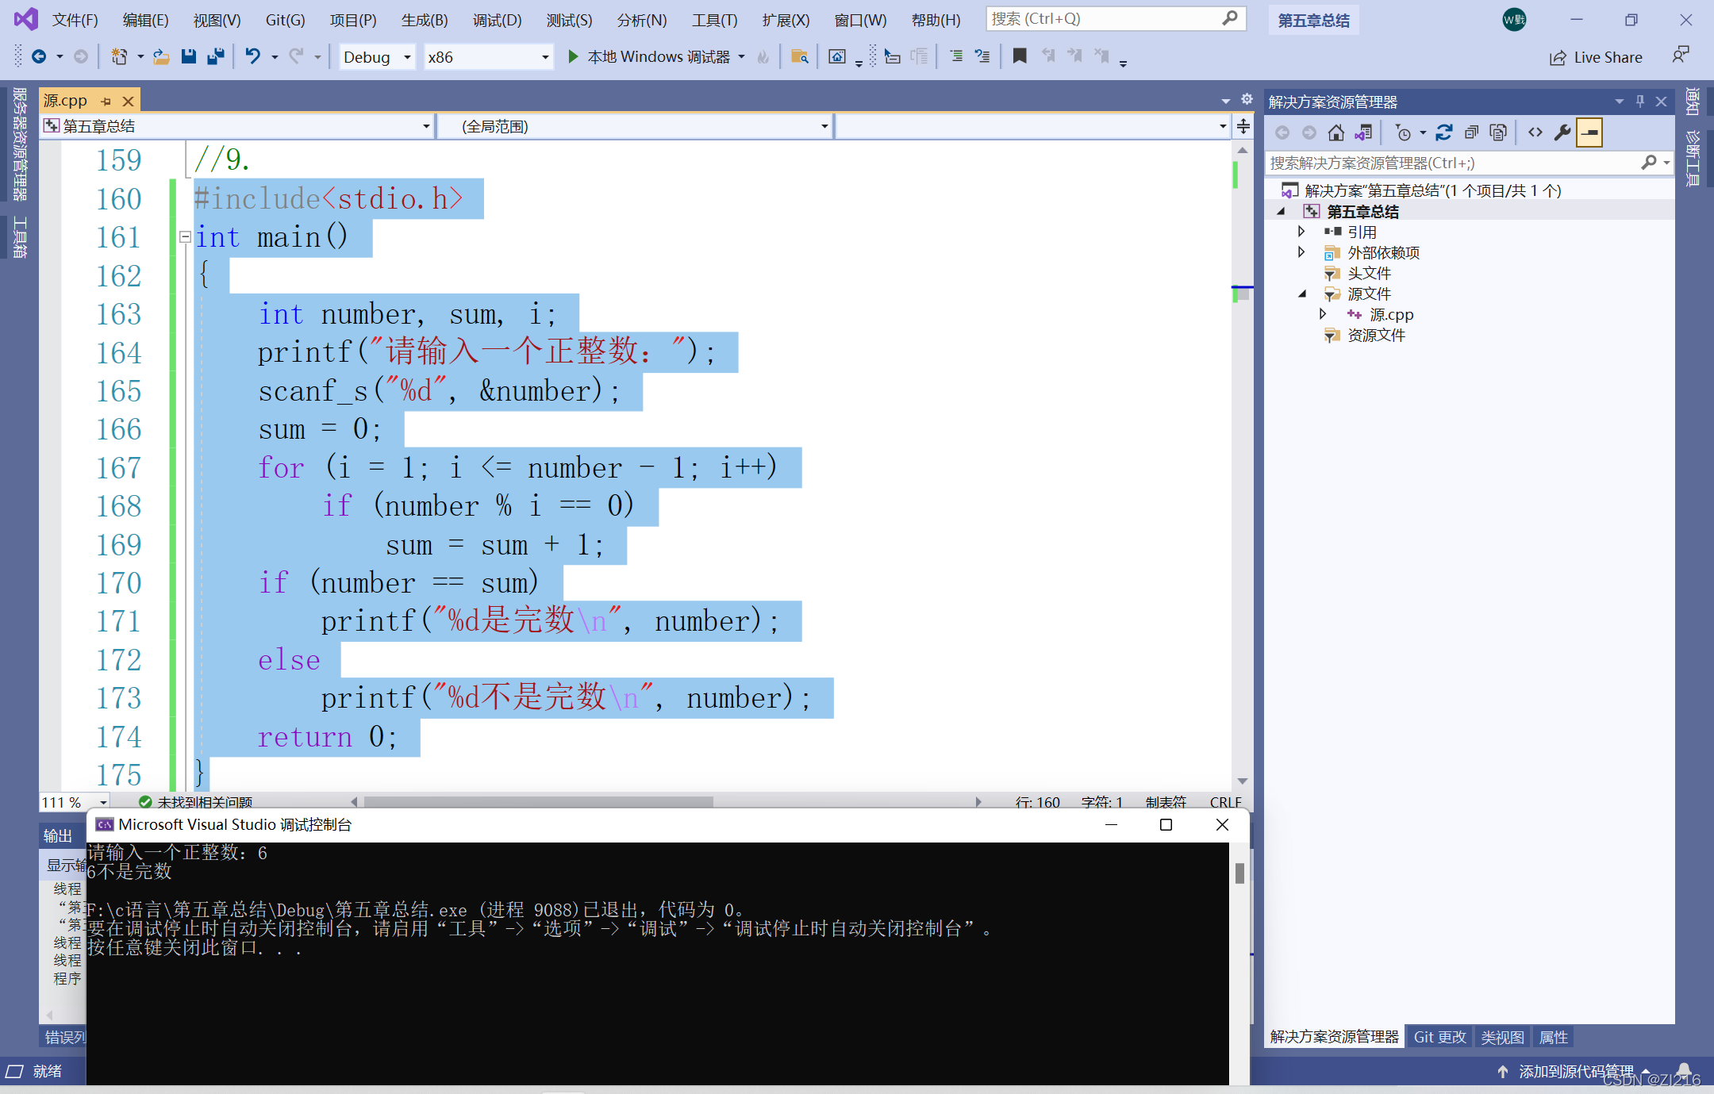Click the Preview Selected Items icon
This screenshot has width=1714, height=1094.
[1589, 132]
